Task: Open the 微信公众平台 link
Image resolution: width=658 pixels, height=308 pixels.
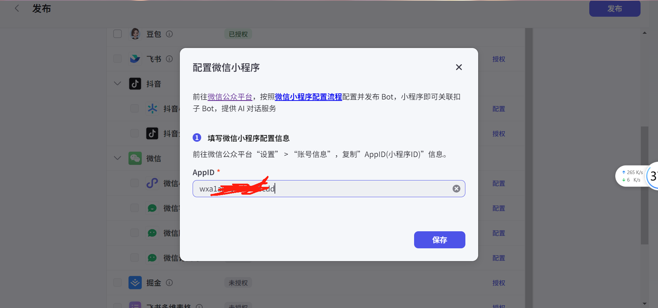Action: coord(230,97)
